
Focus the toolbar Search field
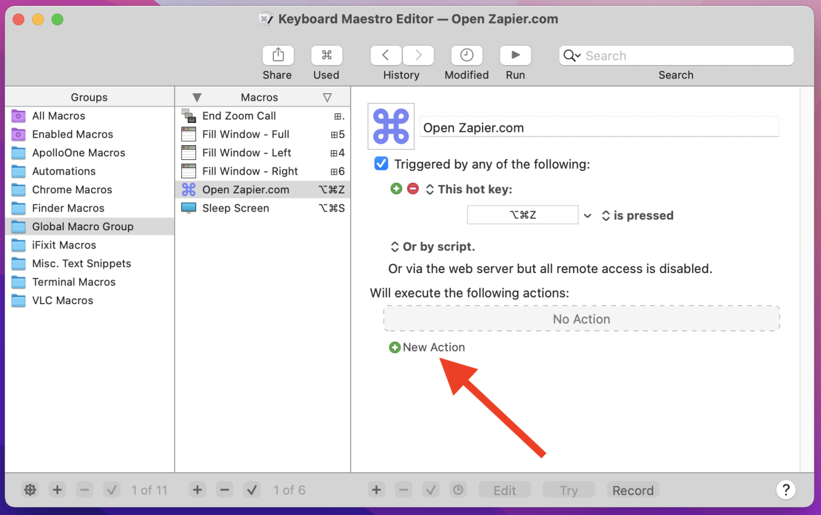click(x=676, y=56)
